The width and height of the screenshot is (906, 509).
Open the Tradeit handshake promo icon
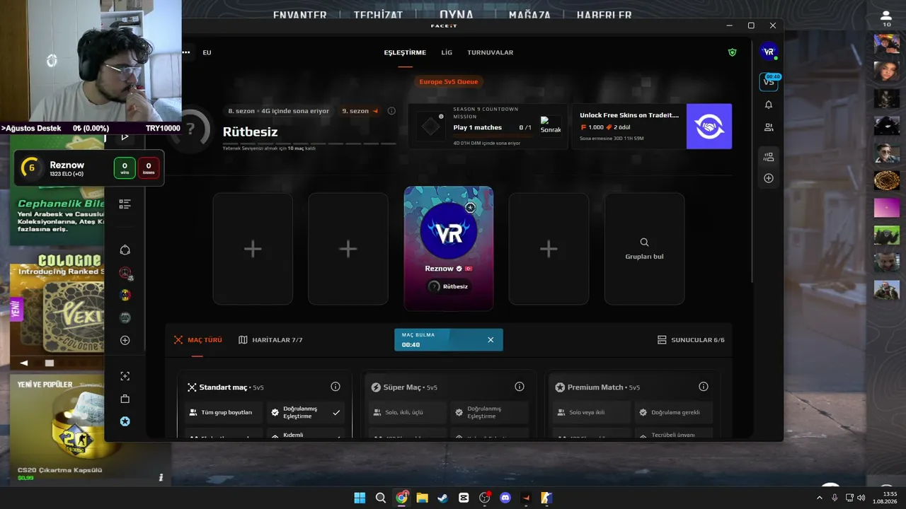709,127
